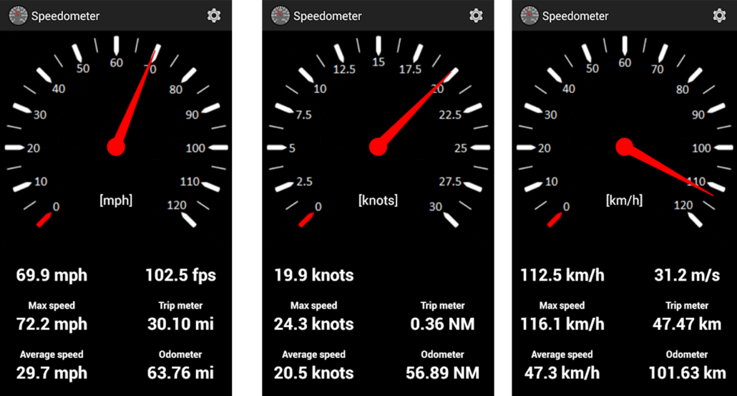Image resolution: width=737 pixels, height=396 pixels.
Task: Click the 0.36 NM trip meter value
Action: click(442, 324)
